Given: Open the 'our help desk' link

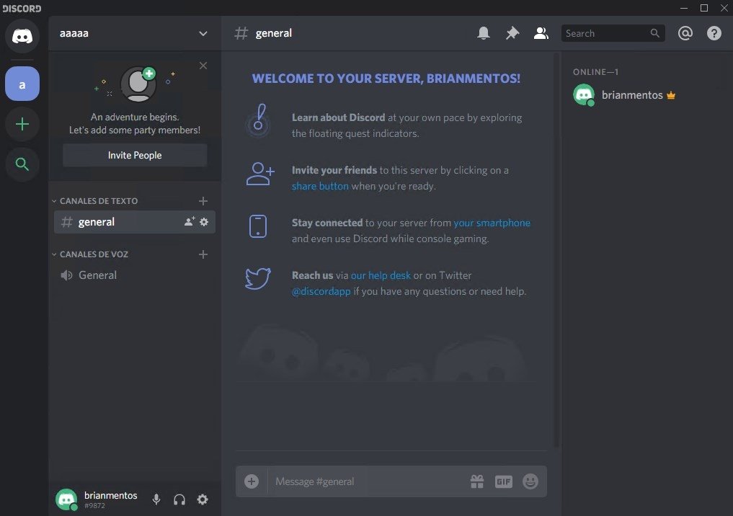Looking at the screenshot, I should (381, 276).
